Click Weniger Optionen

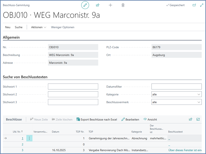63,27
